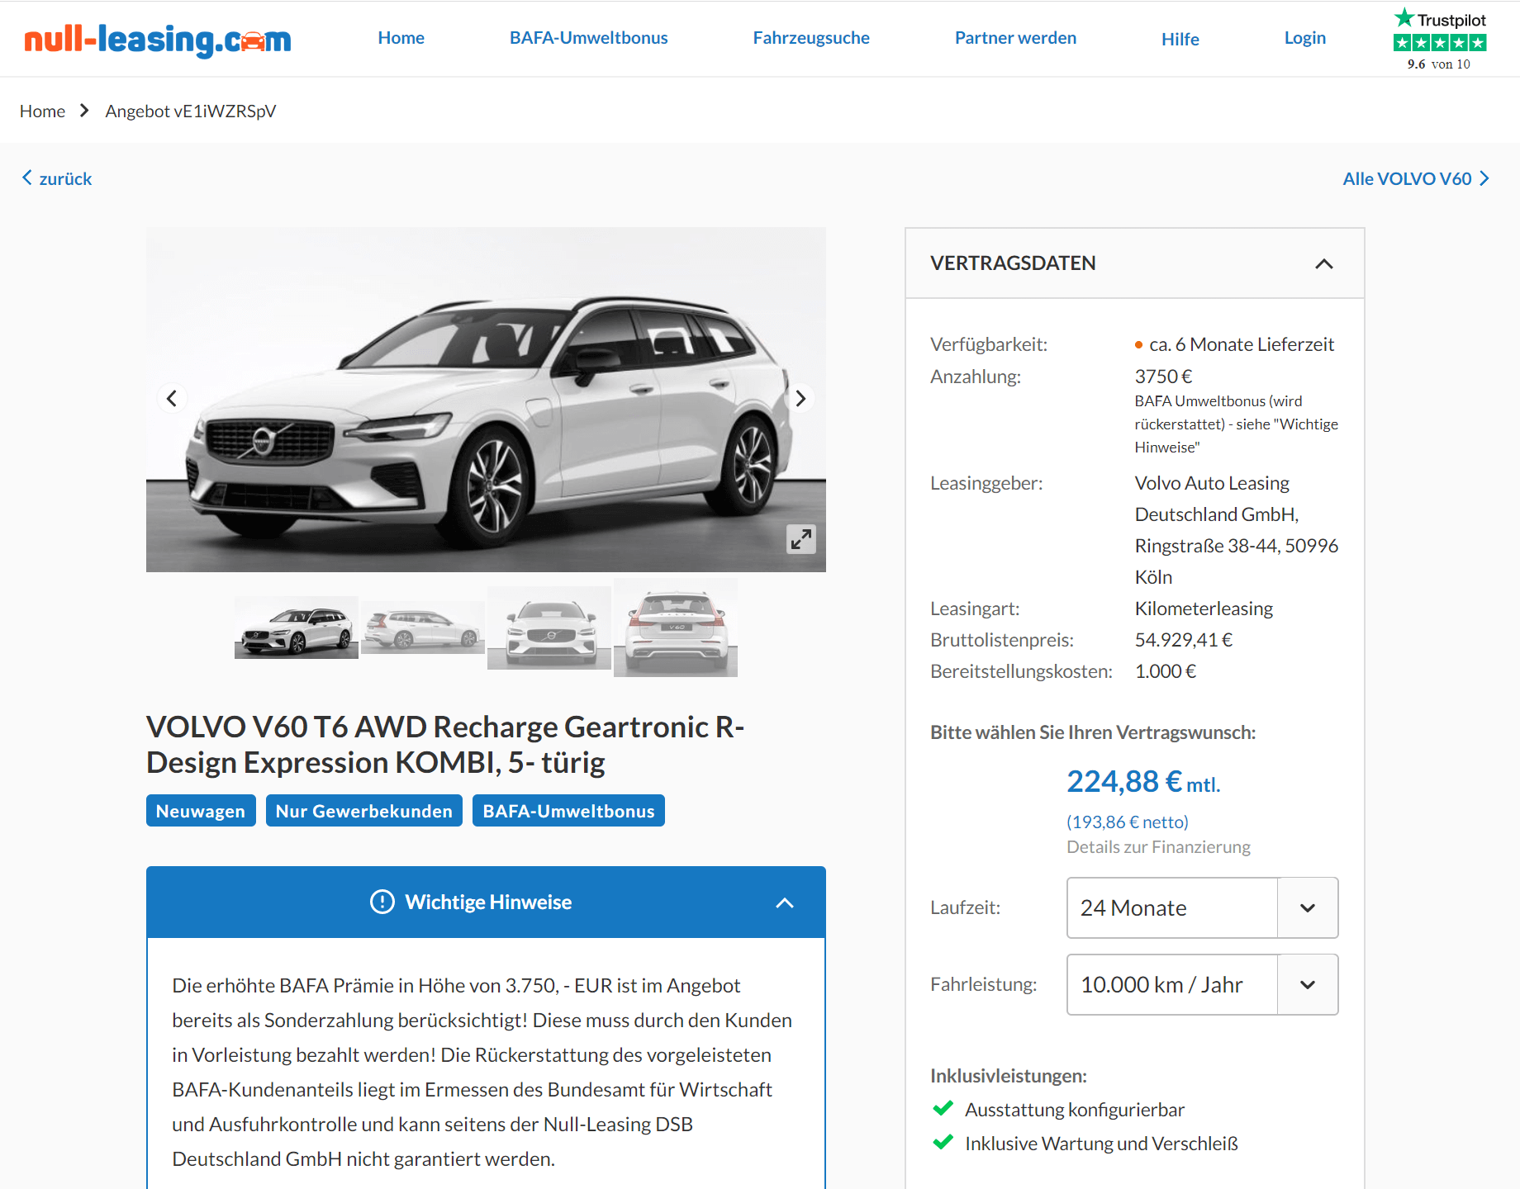Click the null-leasing.com logo
The image size is (1520, 1189).
point(158,39)
